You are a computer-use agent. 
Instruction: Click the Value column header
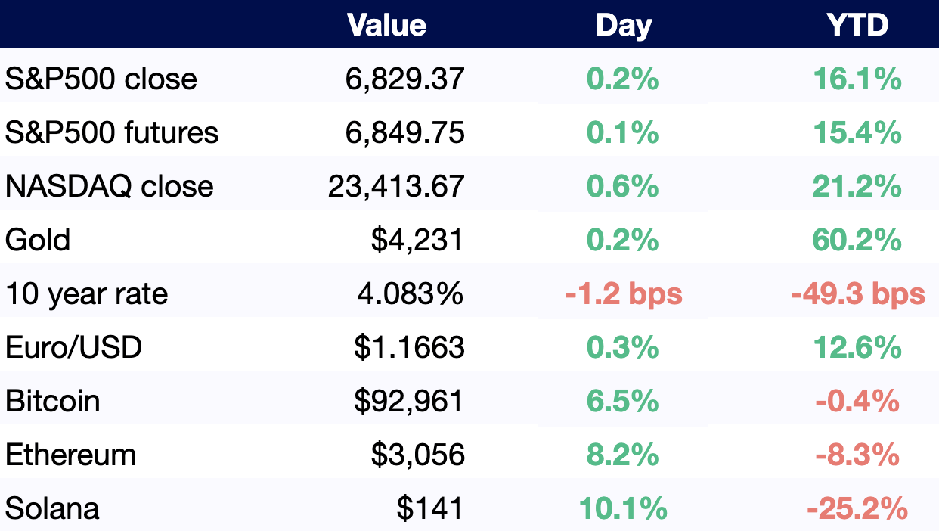pyautogui.click(x=386, y=26)
